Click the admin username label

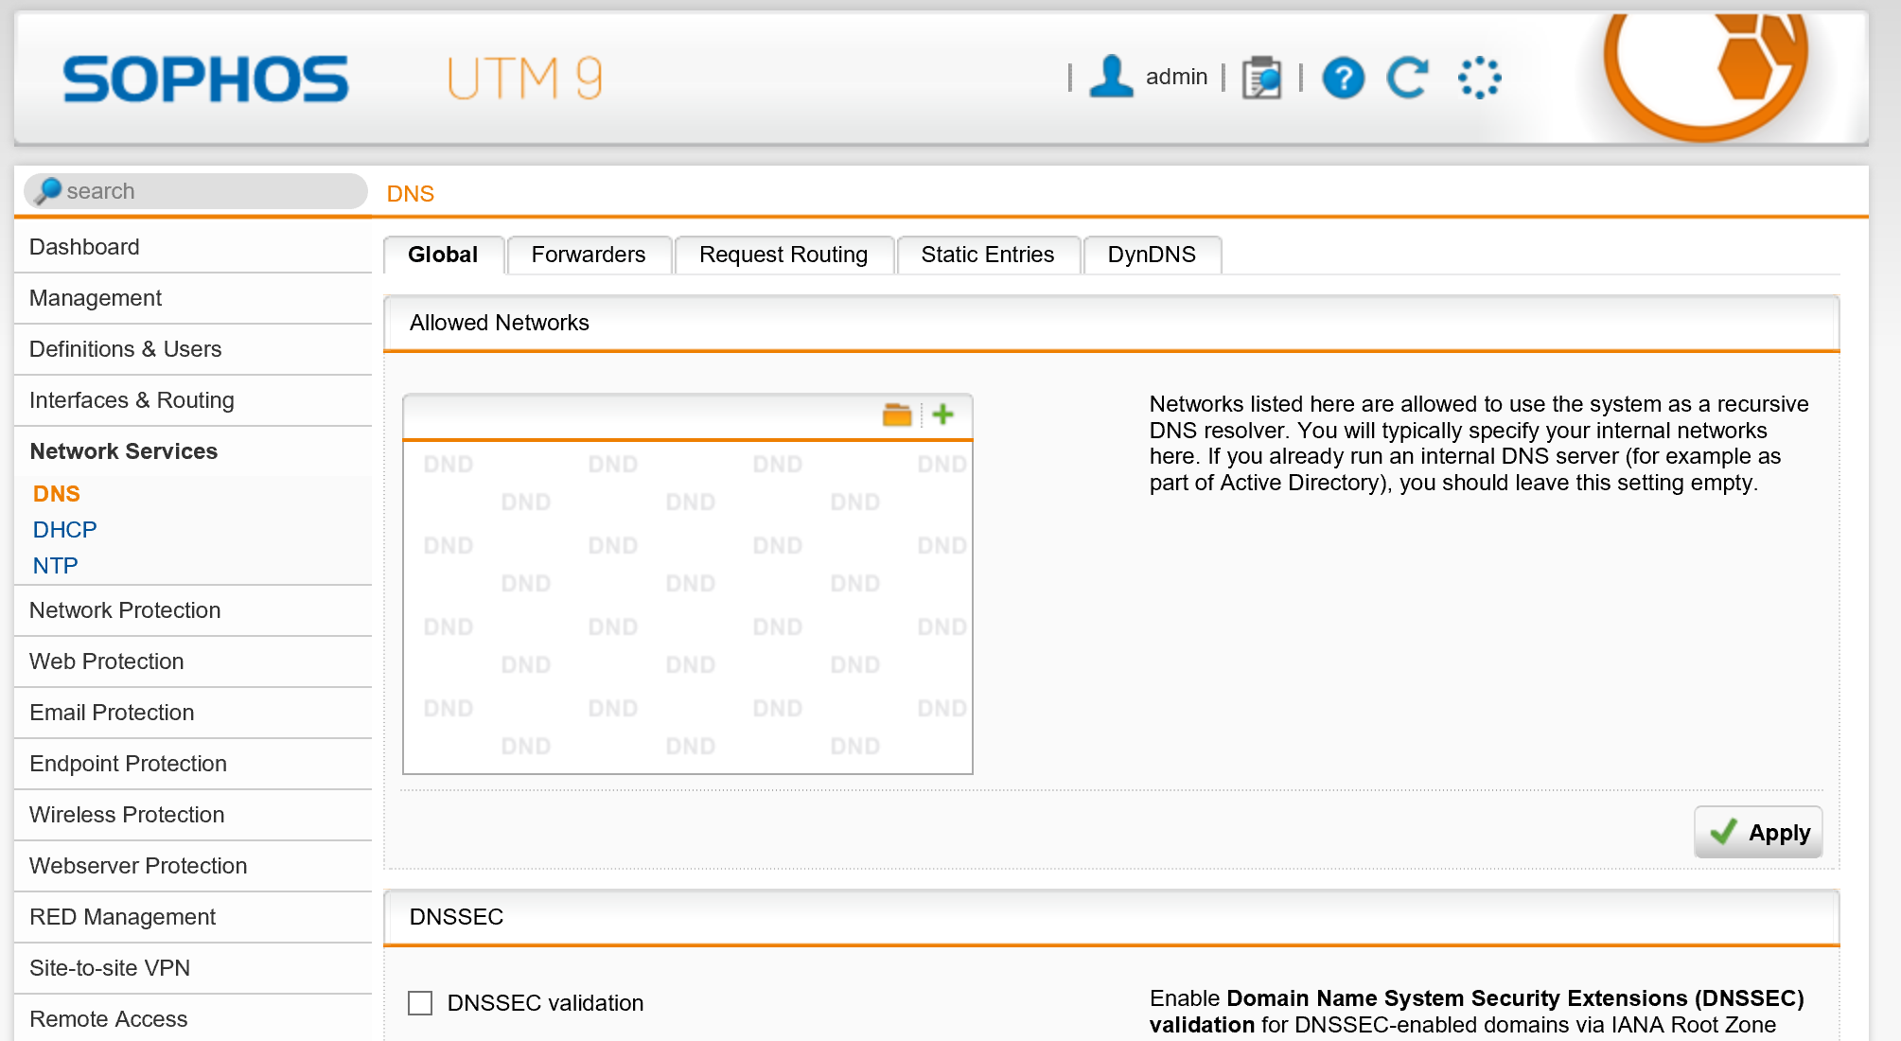[x=1176, y=77]
